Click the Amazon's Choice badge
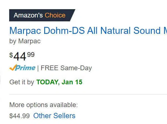This screenshot has height=124, width=167. click(42, 15)
